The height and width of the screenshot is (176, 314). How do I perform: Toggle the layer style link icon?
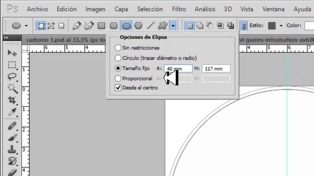pos(243,26)
